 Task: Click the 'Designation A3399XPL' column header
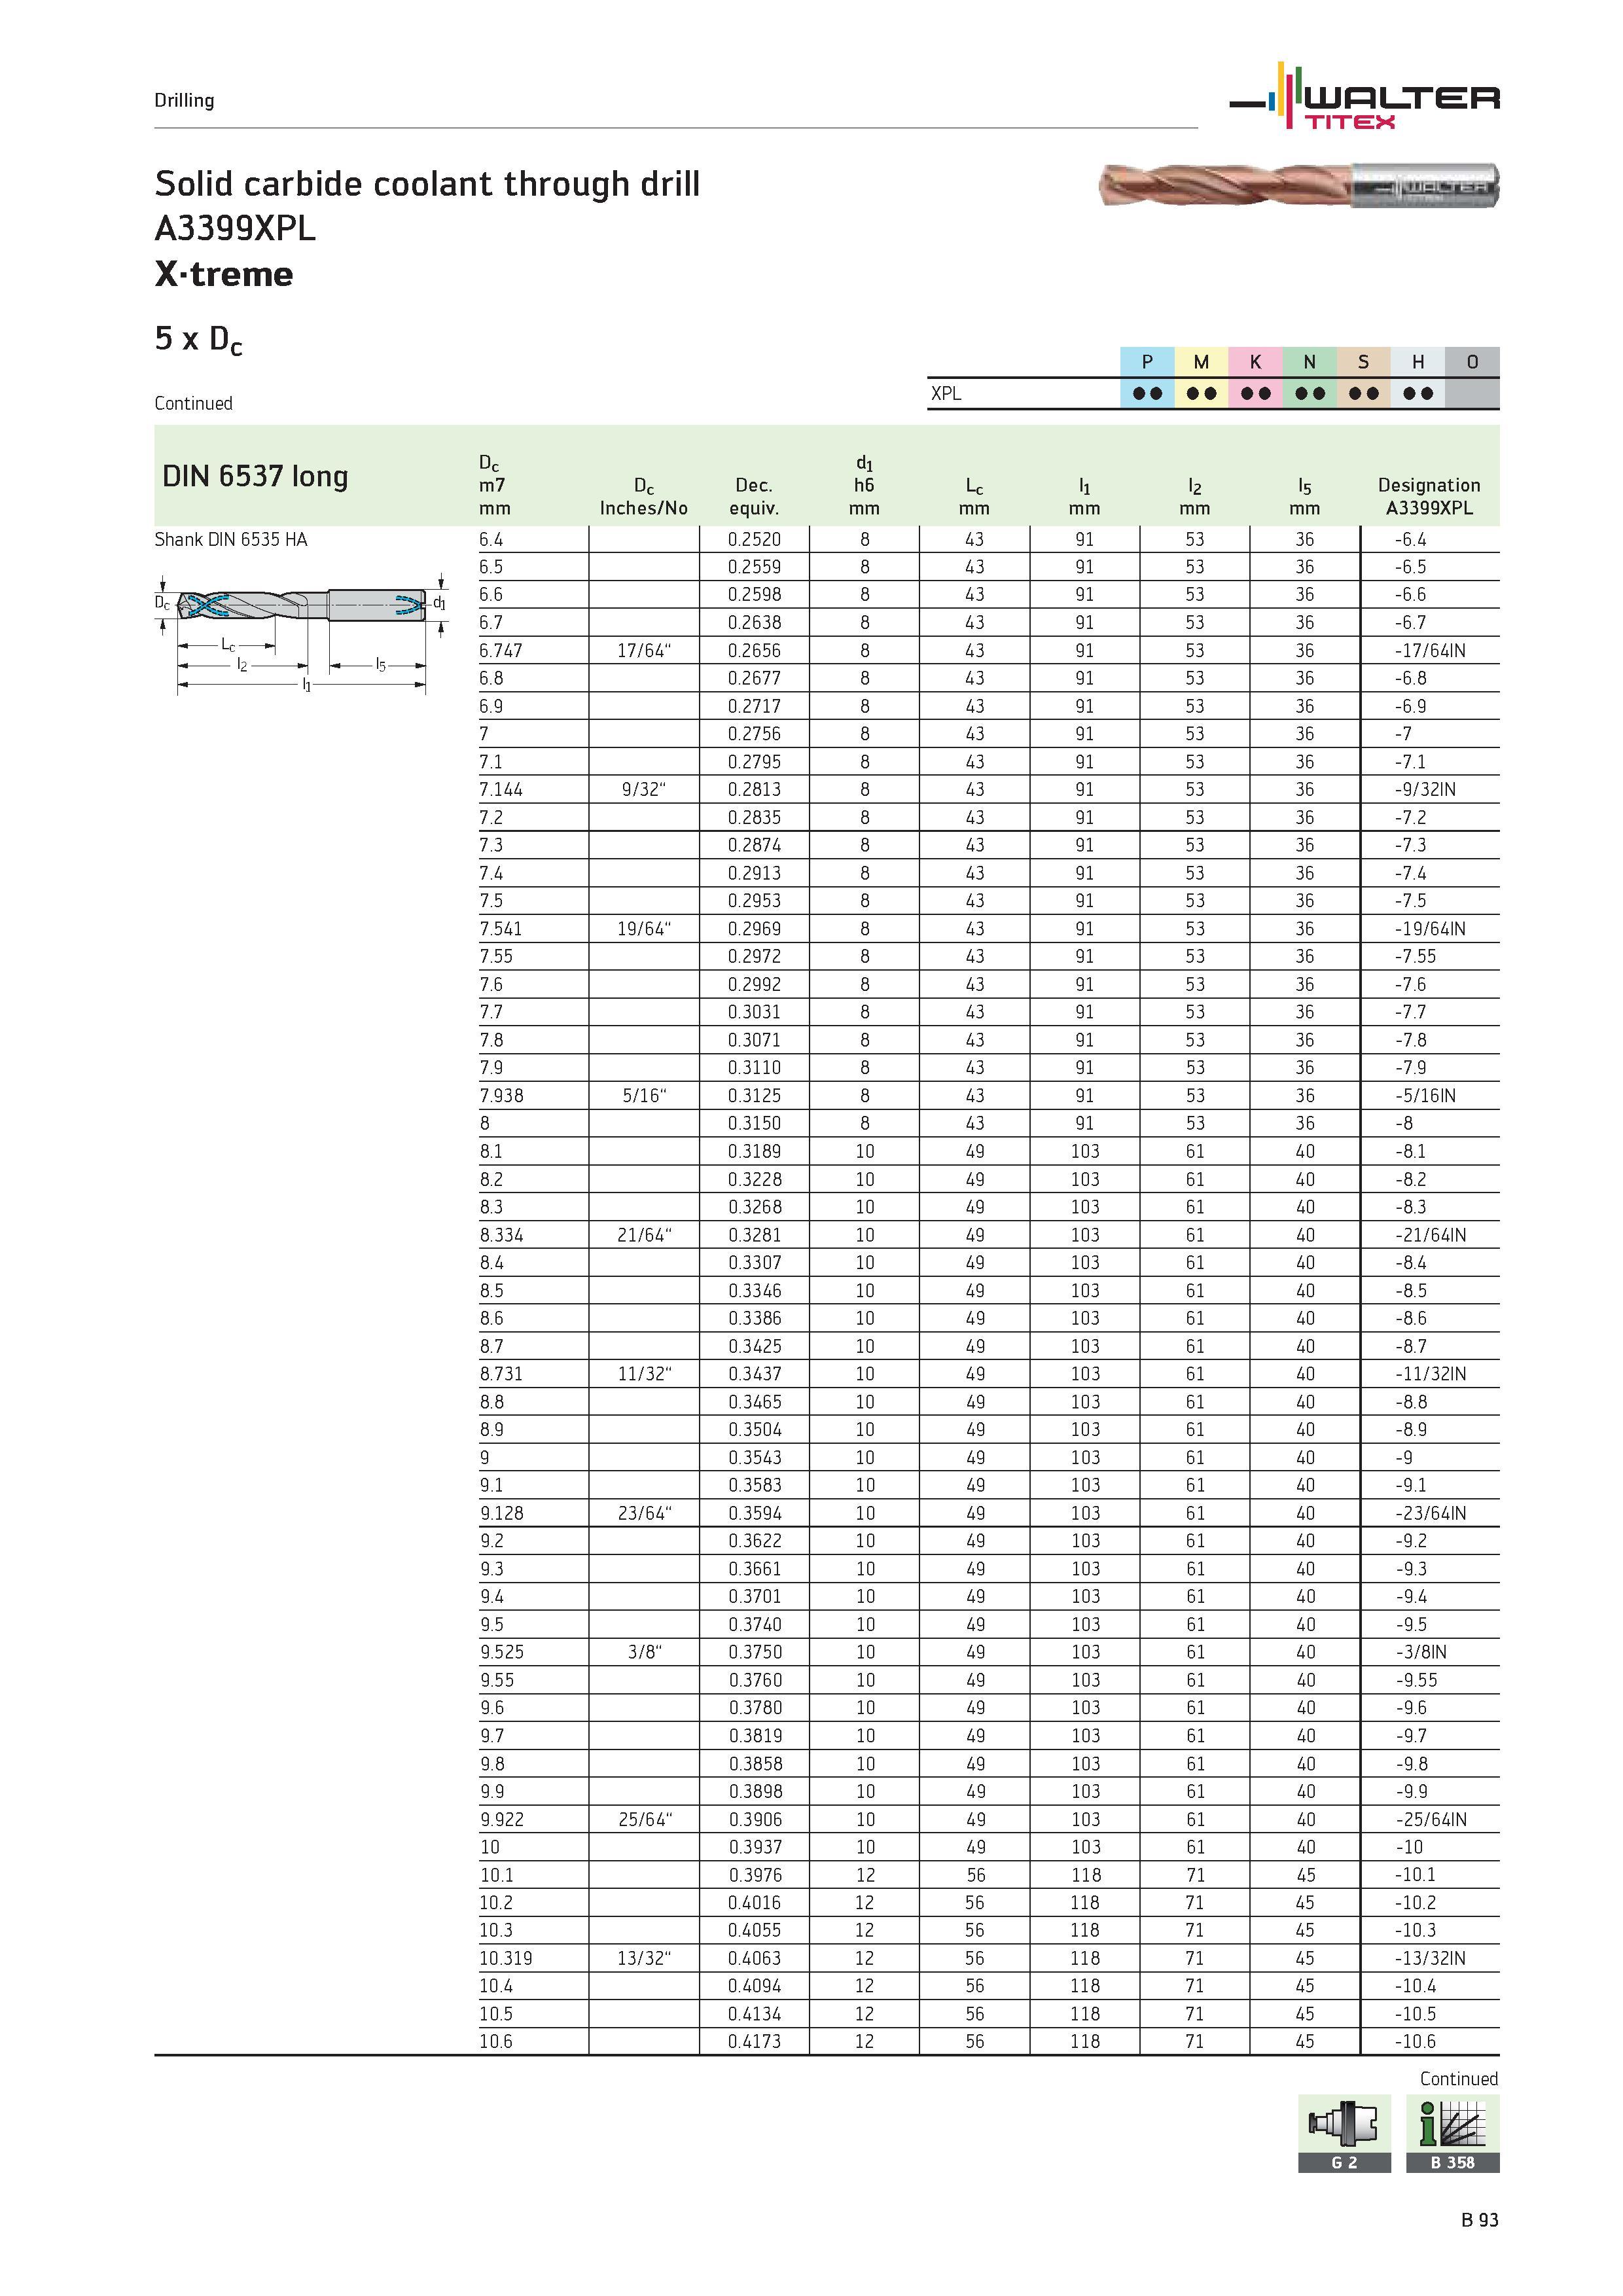pos(1429,496)
